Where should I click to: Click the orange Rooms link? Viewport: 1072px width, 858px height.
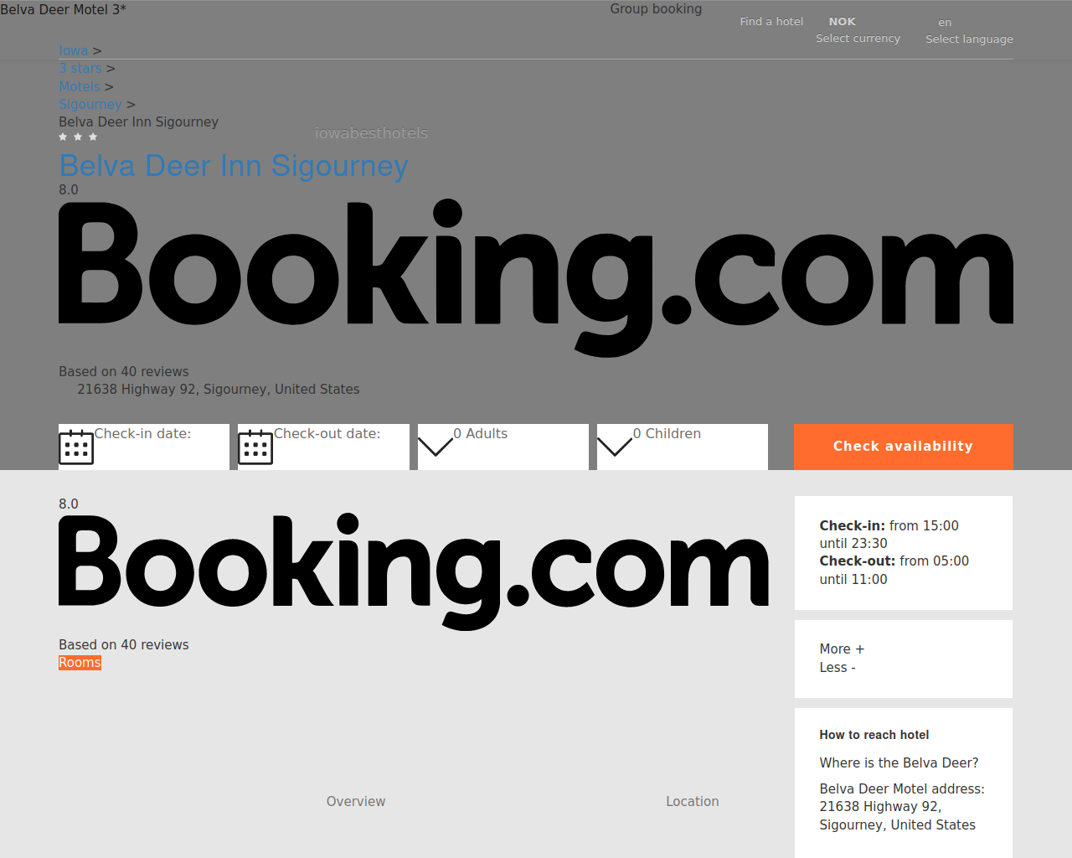[80, 663]
